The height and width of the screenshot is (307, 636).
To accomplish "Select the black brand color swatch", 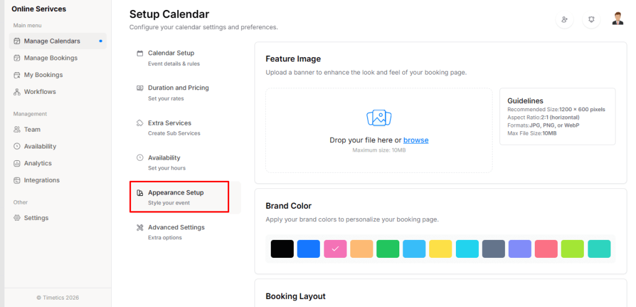I will tap(282, 249).
